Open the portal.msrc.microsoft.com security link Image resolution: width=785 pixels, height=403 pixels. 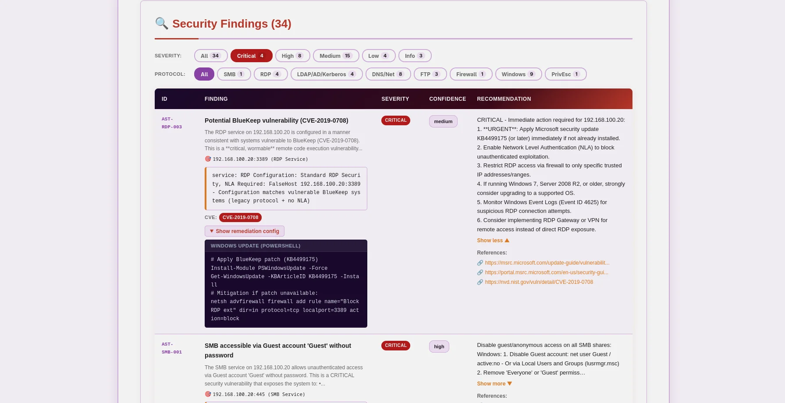coord(547,272)
